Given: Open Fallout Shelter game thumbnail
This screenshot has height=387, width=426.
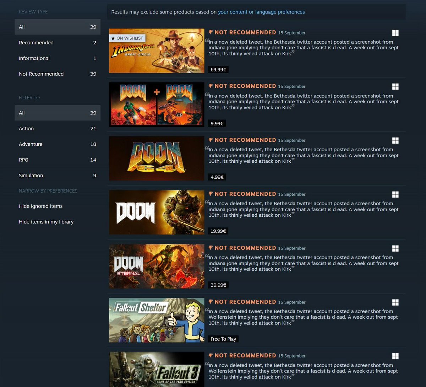Looking at the screenshot, I should [157, 320].
